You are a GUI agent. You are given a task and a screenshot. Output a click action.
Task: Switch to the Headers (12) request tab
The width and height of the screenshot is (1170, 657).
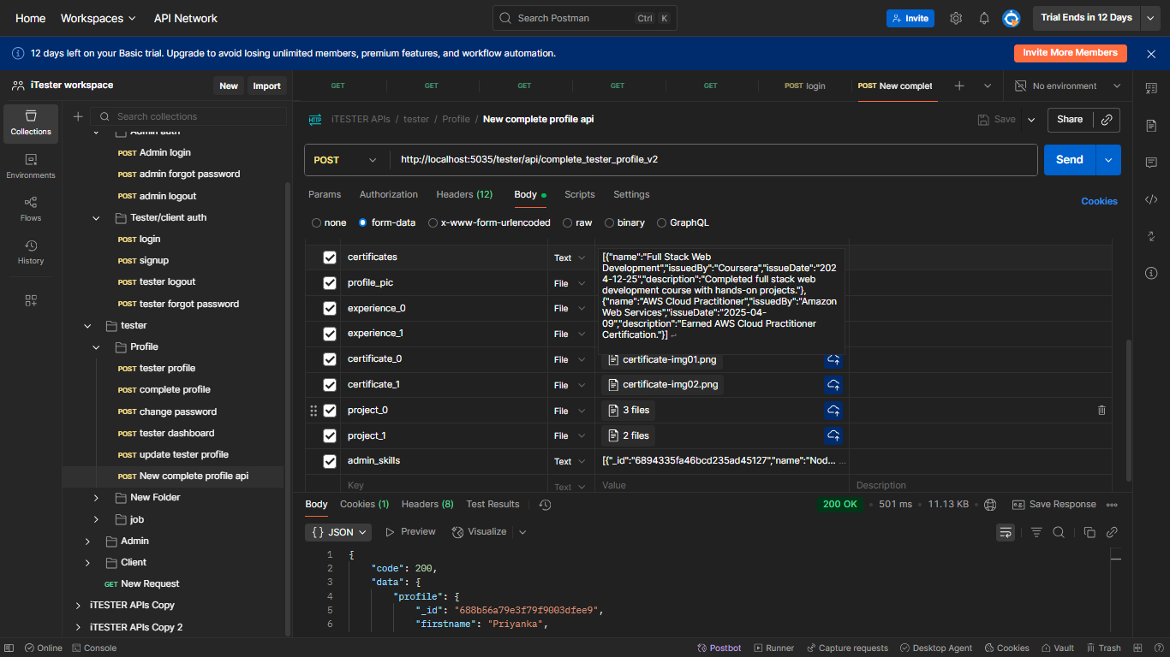pos(463,194)
